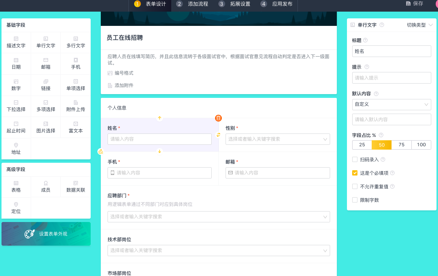The image size is (438, 276).
Task: Open the 技术部岗位 selection dropdown
Action: coord(219,250)
